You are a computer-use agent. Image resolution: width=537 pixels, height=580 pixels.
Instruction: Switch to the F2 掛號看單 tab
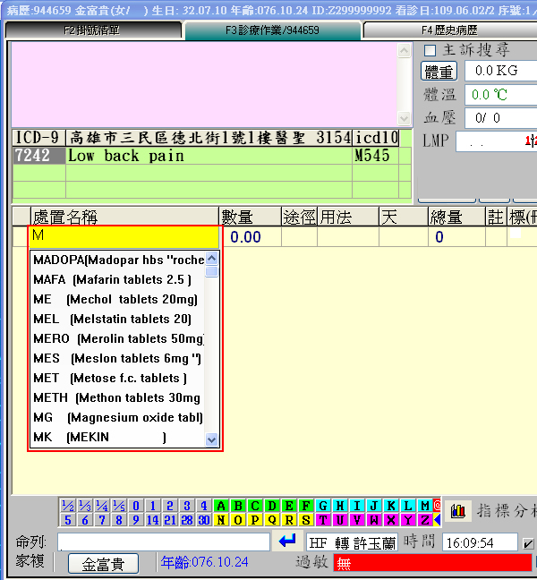[93, 30]
